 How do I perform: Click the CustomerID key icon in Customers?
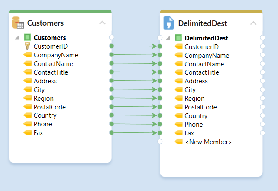(x=27, y=46)
